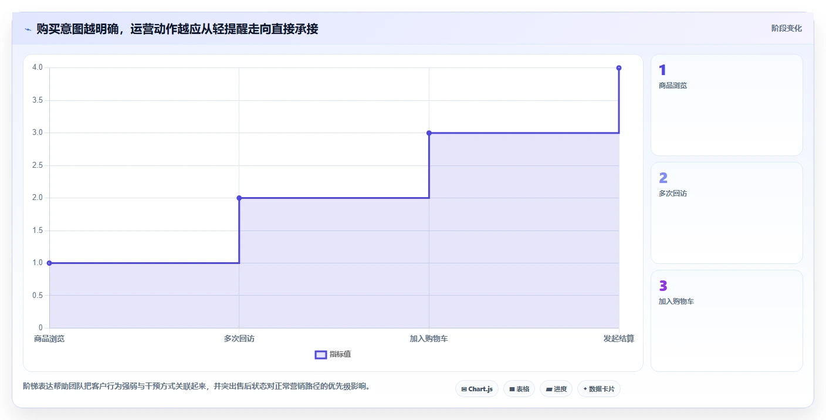The image size is (826, 420).
Task: Click the 商品浏览 x-axis label
Action: [x=49, y=338]
